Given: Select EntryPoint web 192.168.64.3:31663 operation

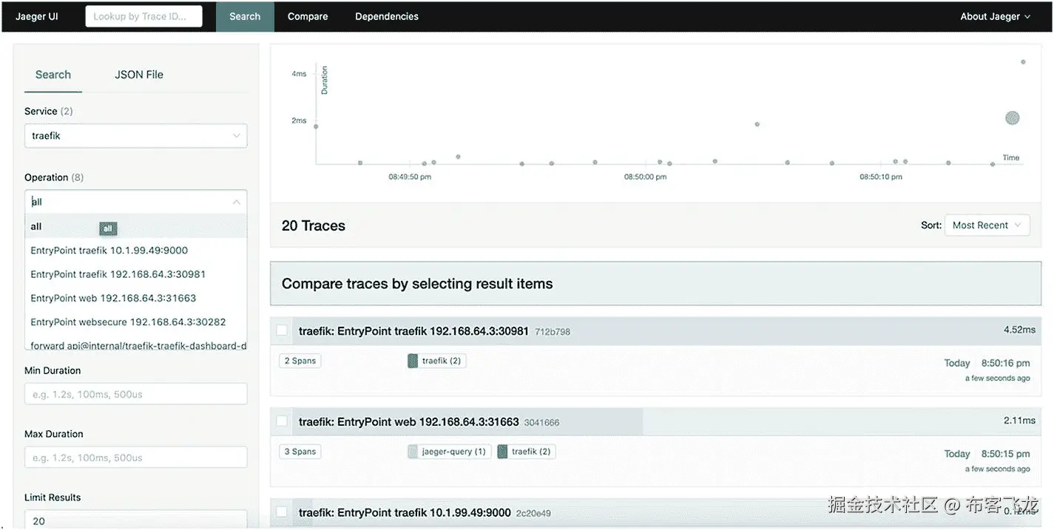Looking at the screenshot, I should tap(113, 298).
